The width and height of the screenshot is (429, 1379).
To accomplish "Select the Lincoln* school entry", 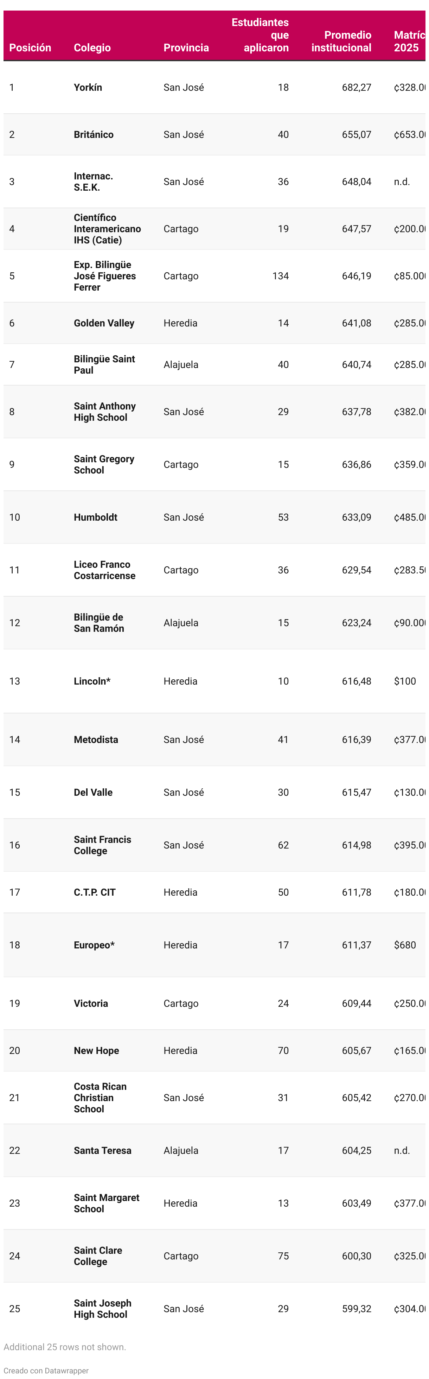I will [92, 681].
